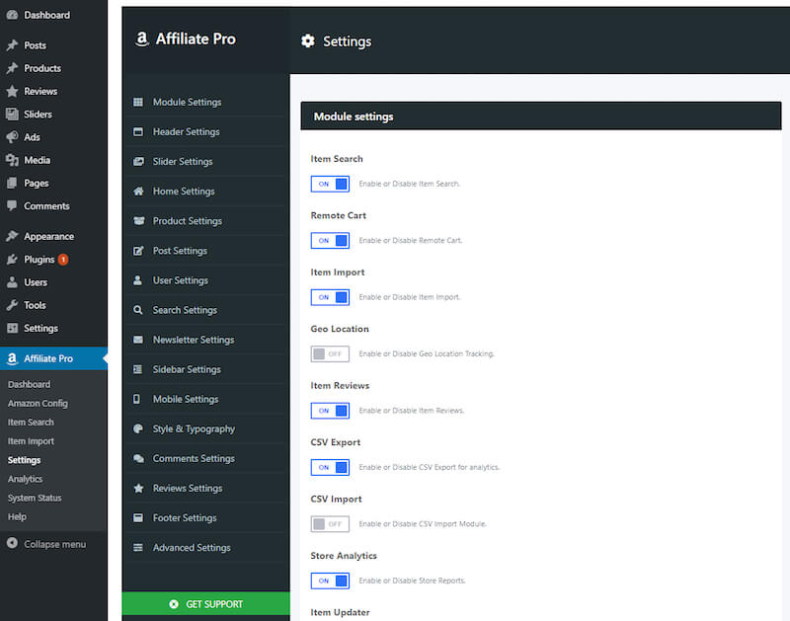Viewport: 790px width, 621px height.
Task: Click the gear icon in Settings header
Action: point(308,41)
